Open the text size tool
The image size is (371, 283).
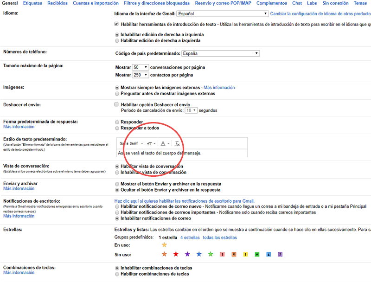coord(151,144)
